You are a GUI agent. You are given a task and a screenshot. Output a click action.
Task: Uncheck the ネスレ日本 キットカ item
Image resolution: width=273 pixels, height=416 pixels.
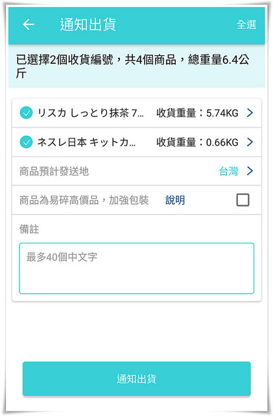26,142
